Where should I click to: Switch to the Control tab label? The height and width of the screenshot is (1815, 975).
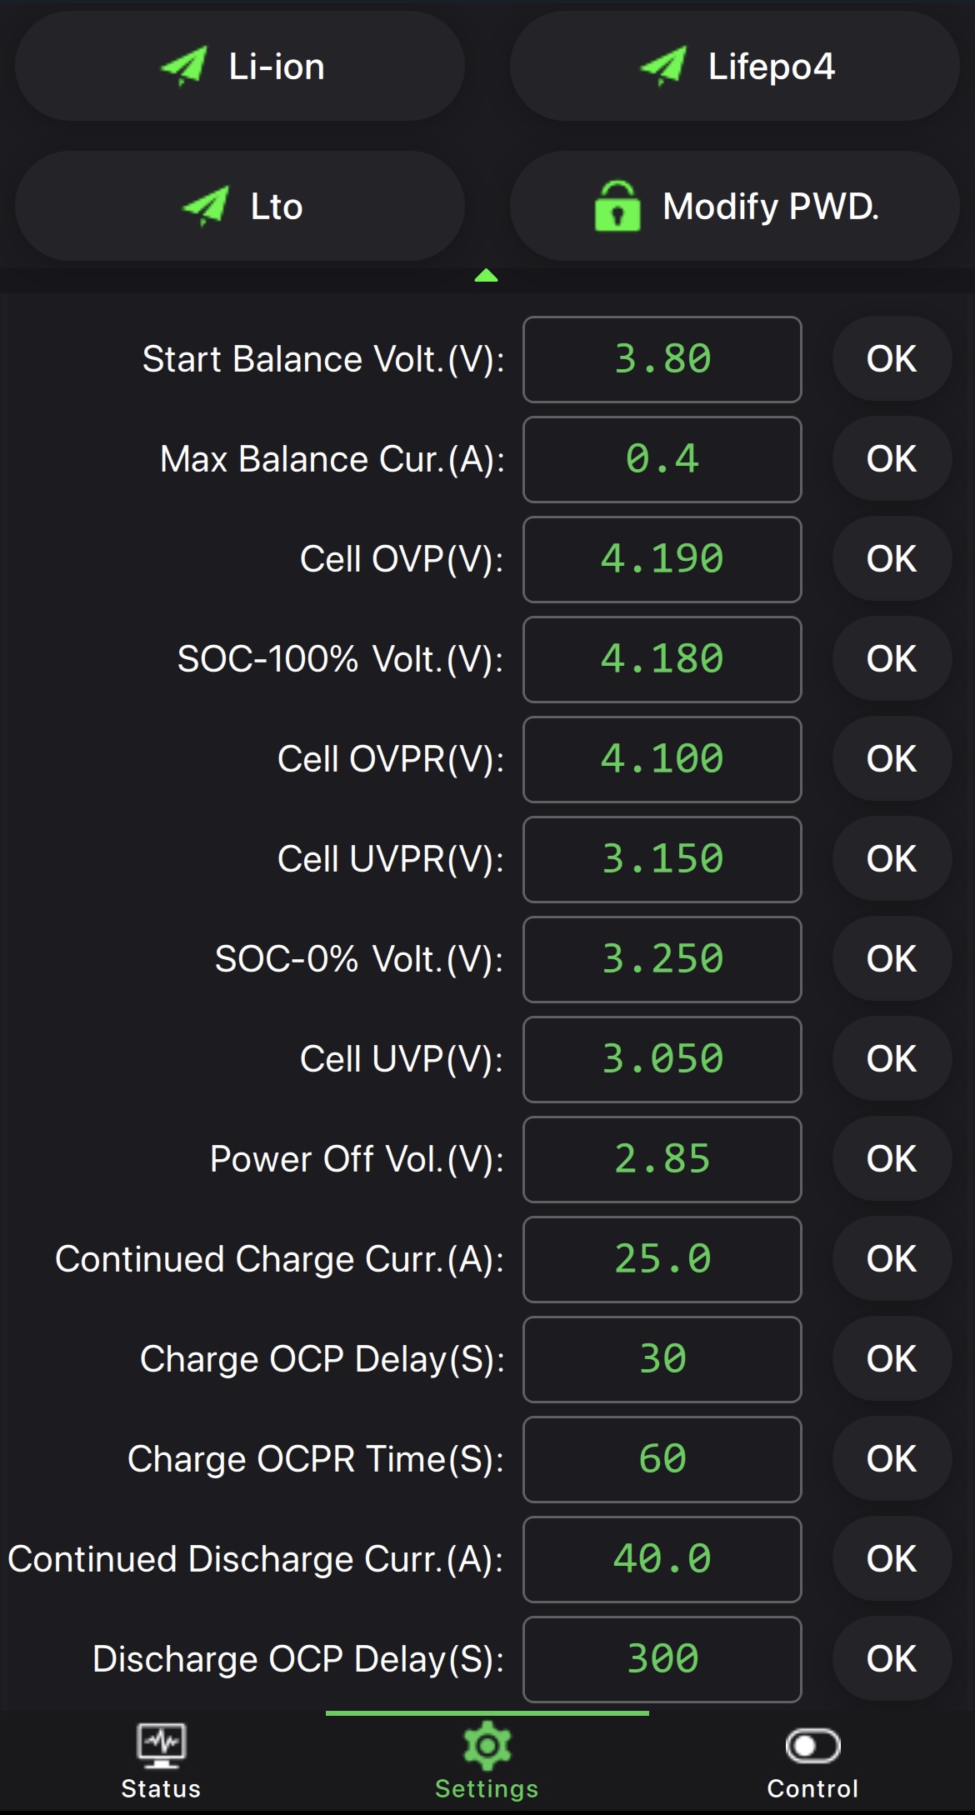click(x=812, y=1788)
